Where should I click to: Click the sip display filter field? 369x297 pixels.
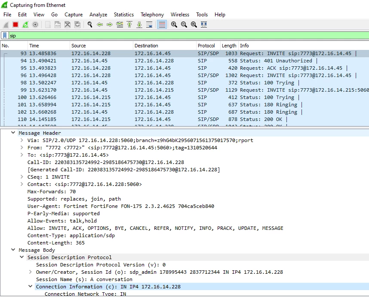tap(189, 36)
